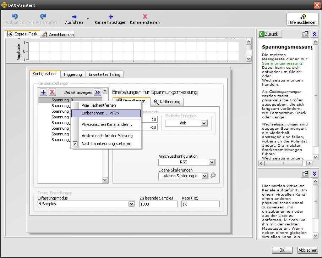Click the red X remove-channel button

52,92
